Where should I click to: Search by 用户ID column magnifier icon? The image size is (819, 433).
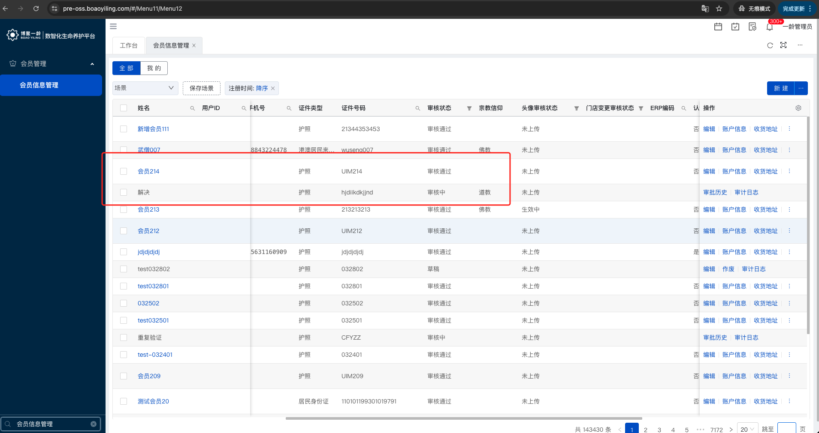point(244,108)
